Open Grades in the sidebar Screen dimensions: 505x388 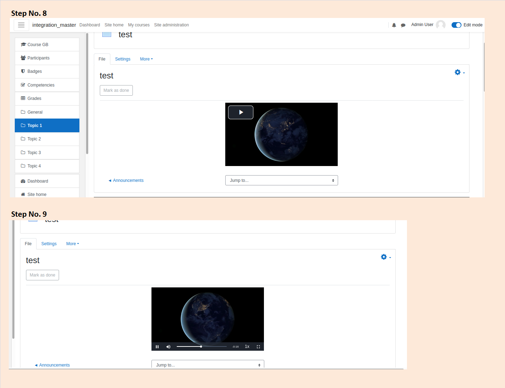coord(47,98)
